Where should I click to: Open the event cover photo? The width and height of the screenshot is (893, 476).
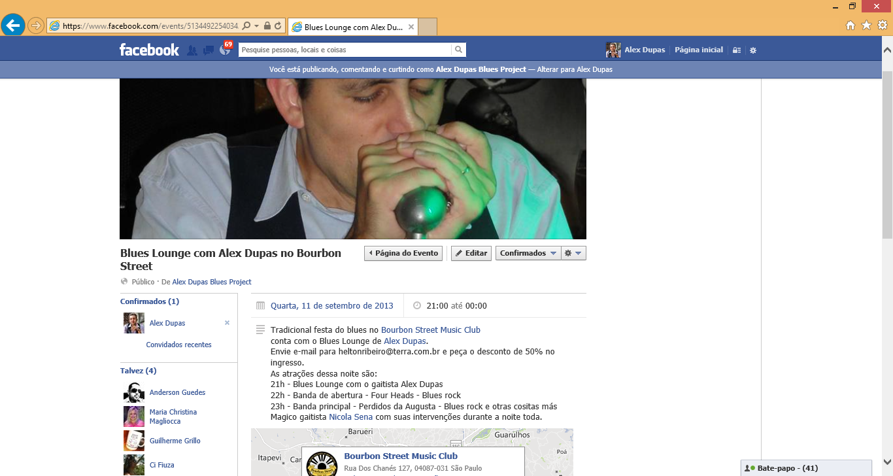(353, 159)
